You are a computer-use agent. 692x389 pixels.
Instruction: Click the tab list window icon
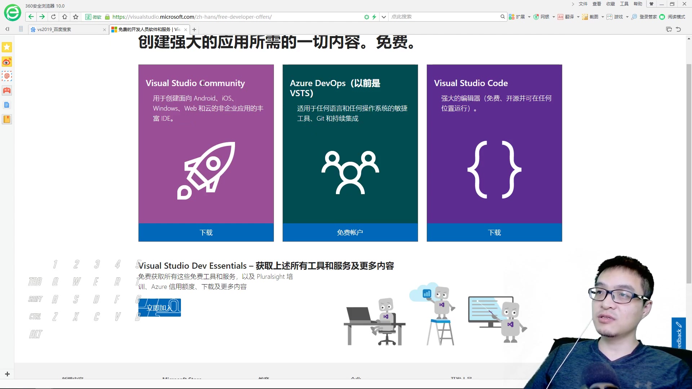669,29
